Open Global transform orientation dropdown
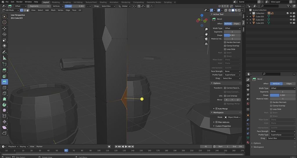Viewport: 297px width, 158px height. tap(124, 6)
